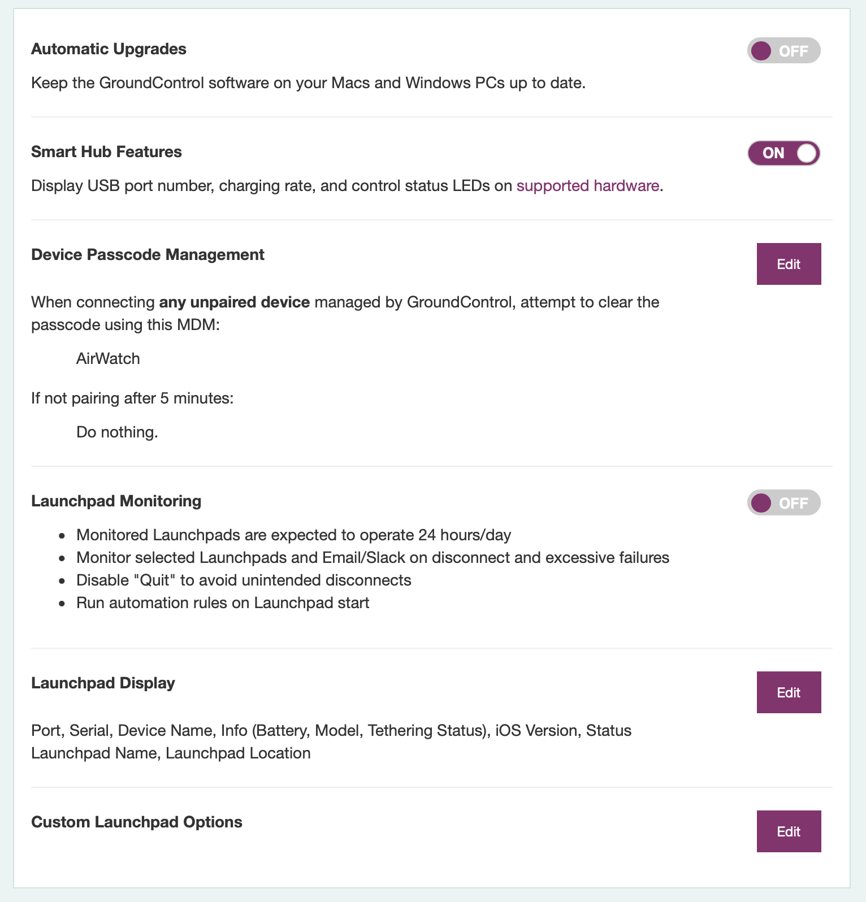The width and height of the screenshot is (866, 902).
Task: Click the bold "any unpaired device" text
Action: click(234, 302)
